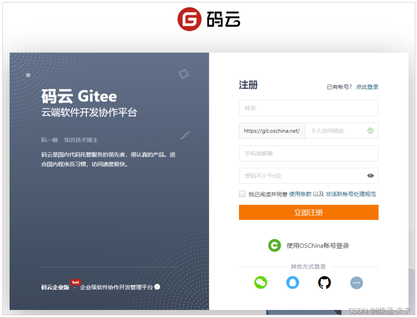417x318 pixels.
Task: Click the 注册 heading text
Action: pyautogui.click(x=248, y=85)
